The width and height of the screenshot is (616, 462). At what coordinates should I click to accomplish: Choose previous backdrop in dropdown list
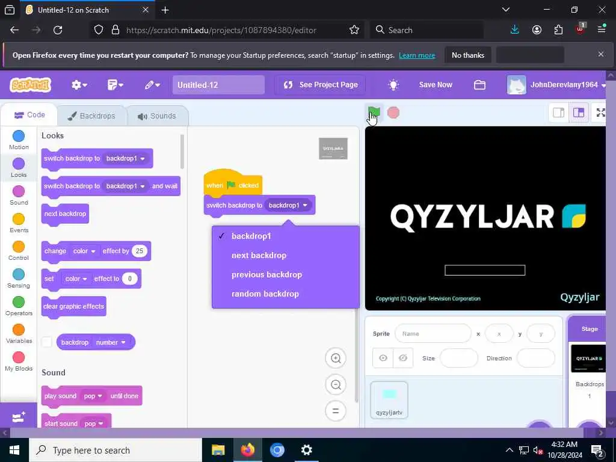click(x=285, y=274)
